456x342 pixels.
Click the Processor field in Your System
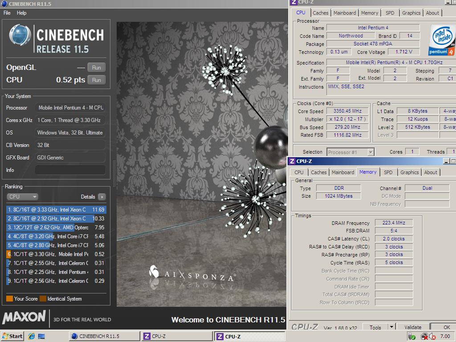pyautogui.click(x=70, y=108)
